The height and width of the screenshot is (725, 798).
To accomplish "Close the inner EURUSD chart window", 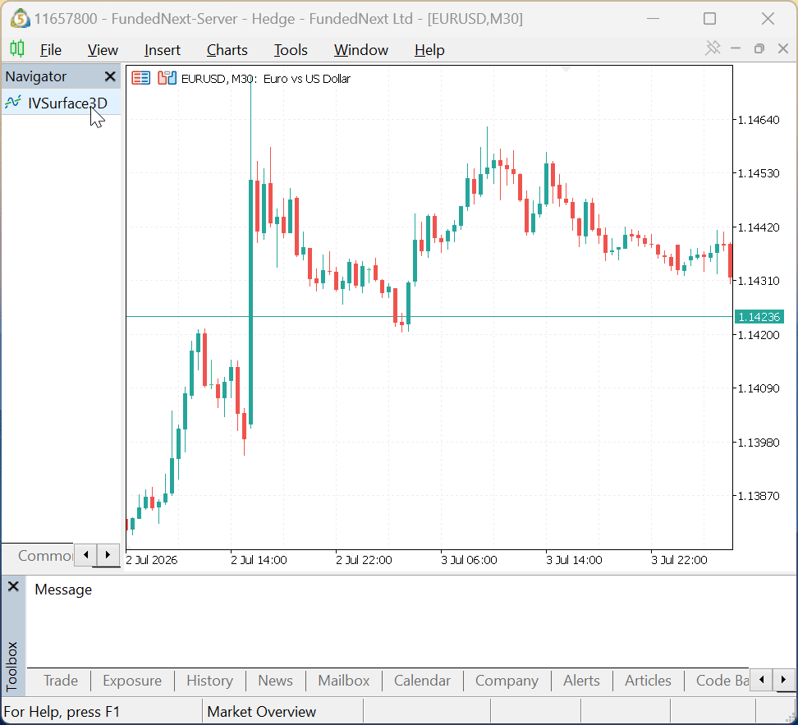I will (x=783, y=49).
